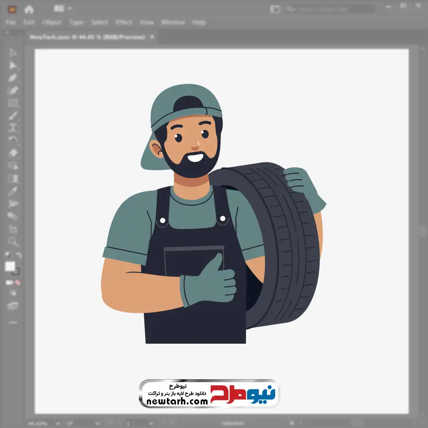Open the Effect menu
The height and width of the screenshot is (428, 428).
(x=124, y=22)
